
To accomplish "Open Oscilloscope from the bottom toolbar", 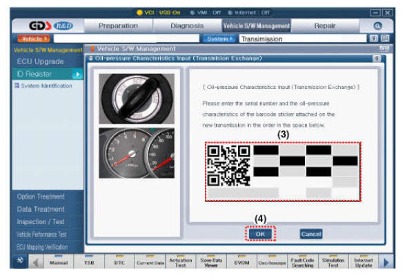I will coord(272,262).
